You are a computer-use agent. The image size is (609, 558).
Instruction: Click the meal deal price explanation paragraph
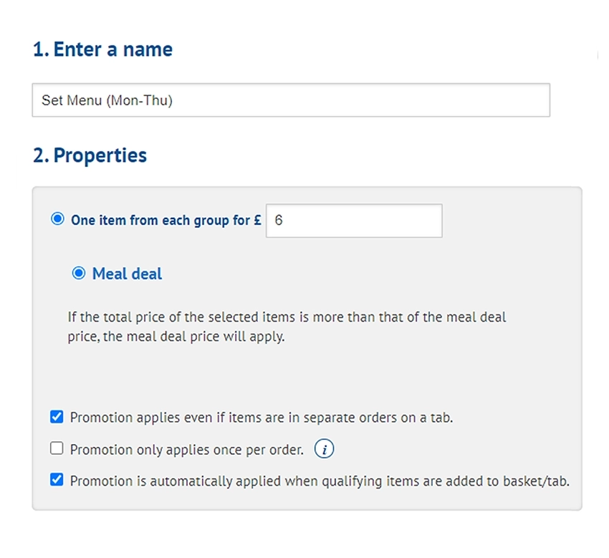coord(287,327)
